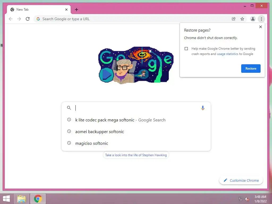This screenshot has height=204, width=272.
Task: Focus the Google search text field
Action: (136, 108)
